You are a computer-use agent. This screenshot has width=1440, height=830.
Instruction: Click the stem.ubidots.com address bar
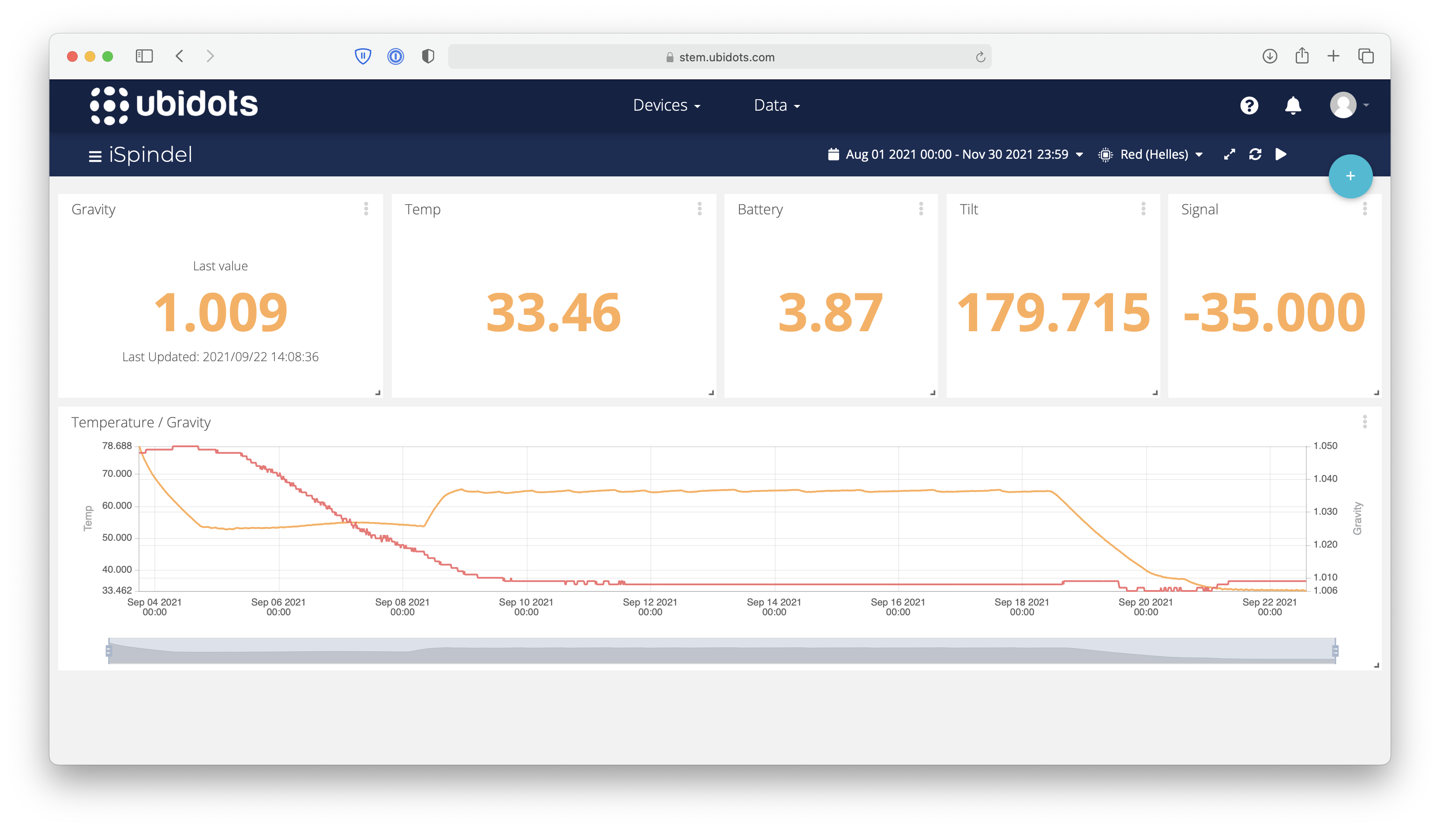point(720,56)
